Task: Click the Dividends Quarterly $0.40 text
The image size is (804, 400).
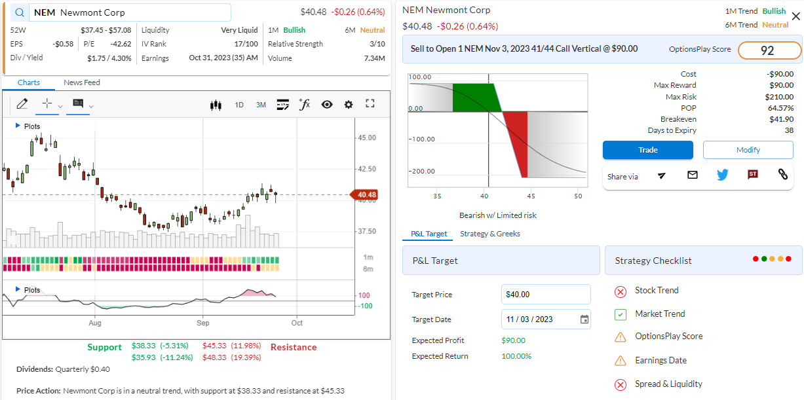Action: (x=63, y=369)
